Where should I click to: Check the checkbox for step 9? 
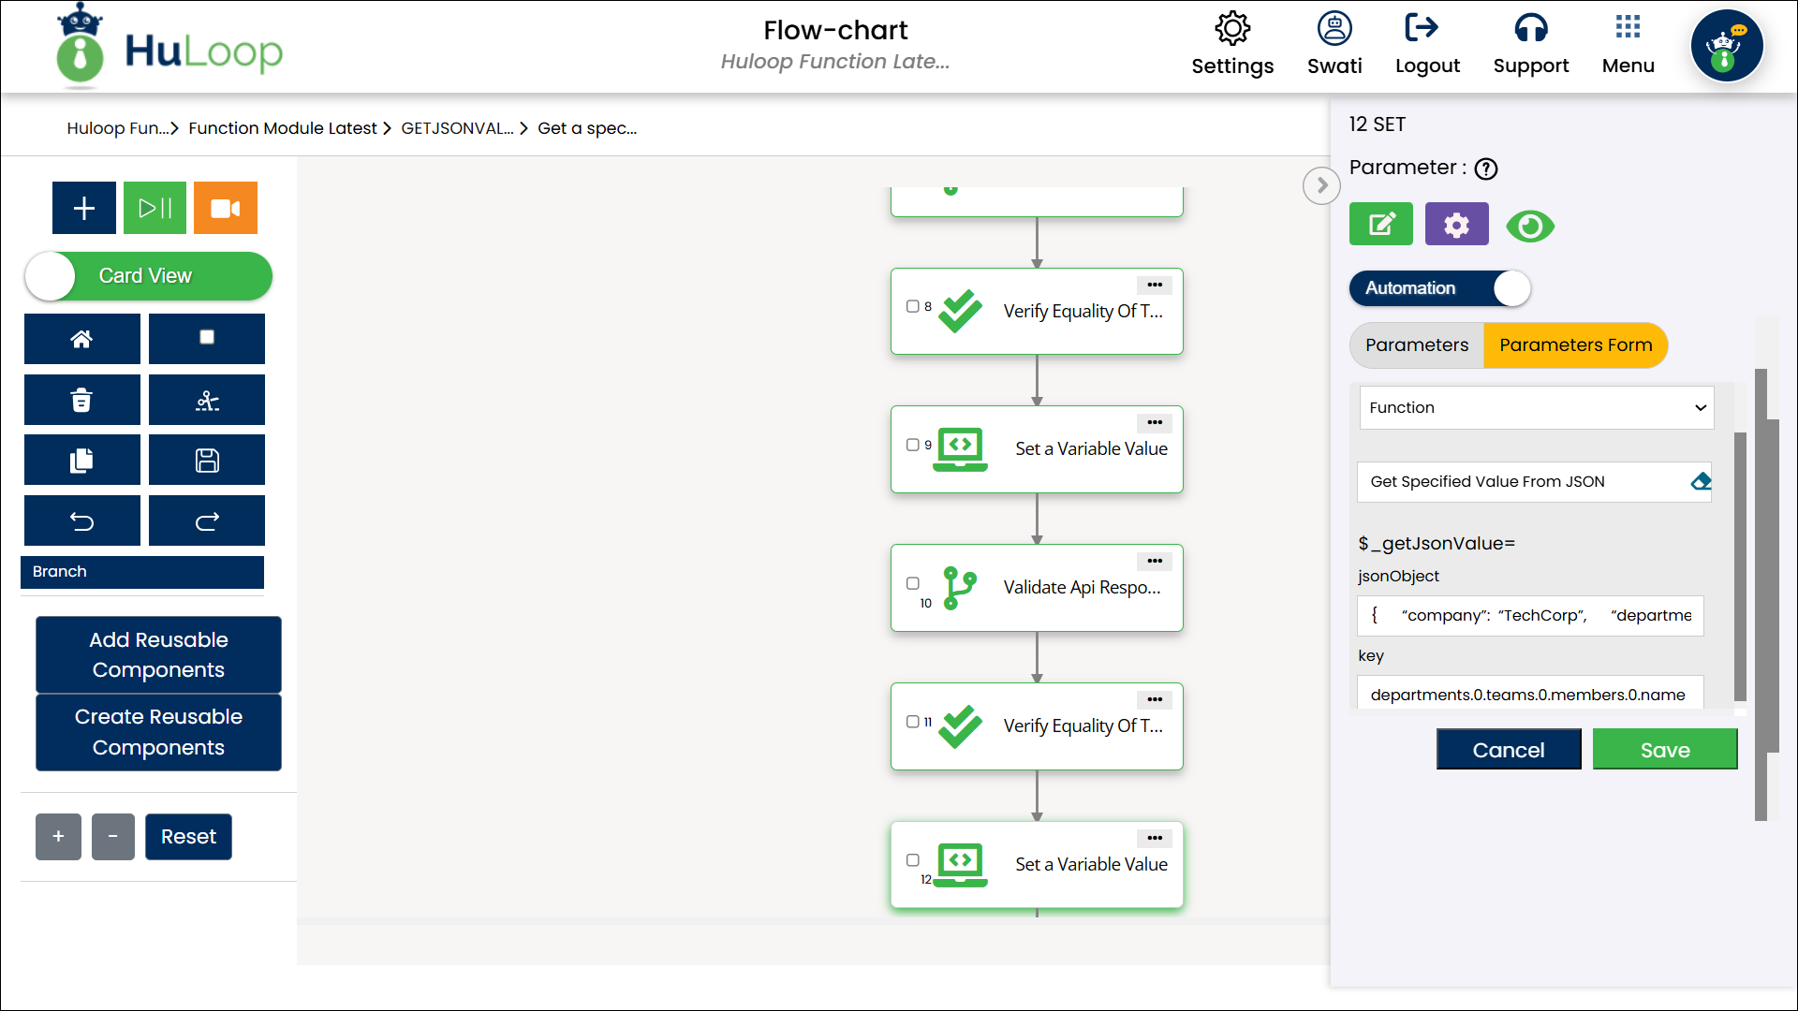pos(912,445)
